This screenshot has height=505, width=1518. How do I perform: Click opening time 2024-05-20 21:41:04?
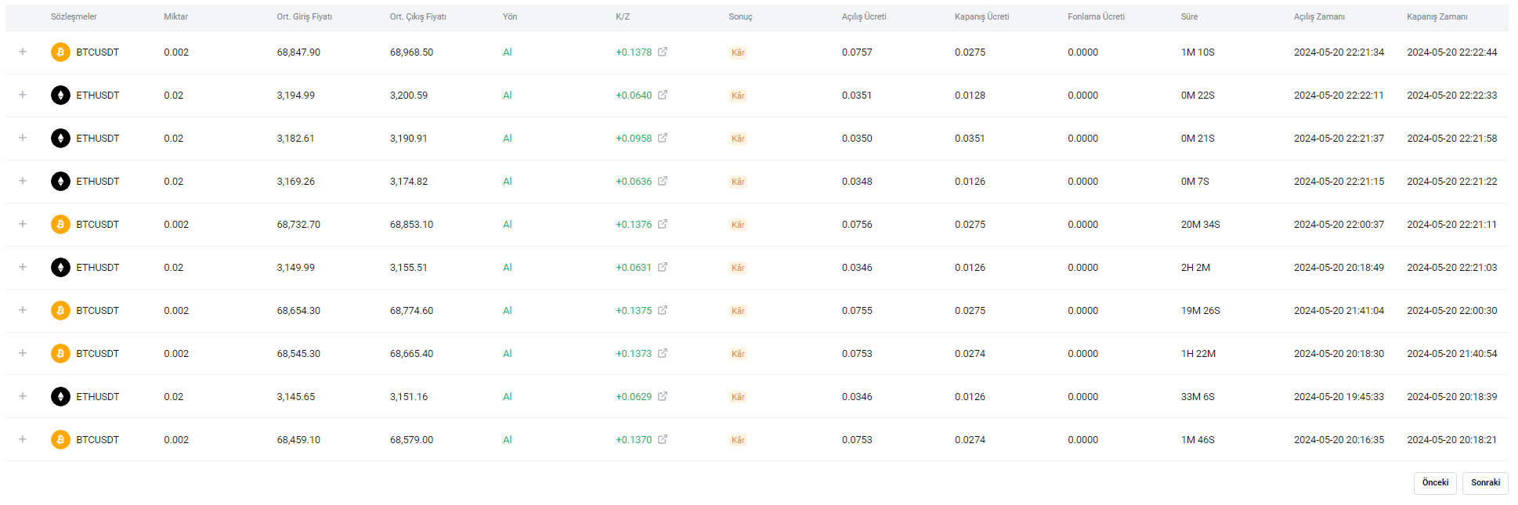1339,311
